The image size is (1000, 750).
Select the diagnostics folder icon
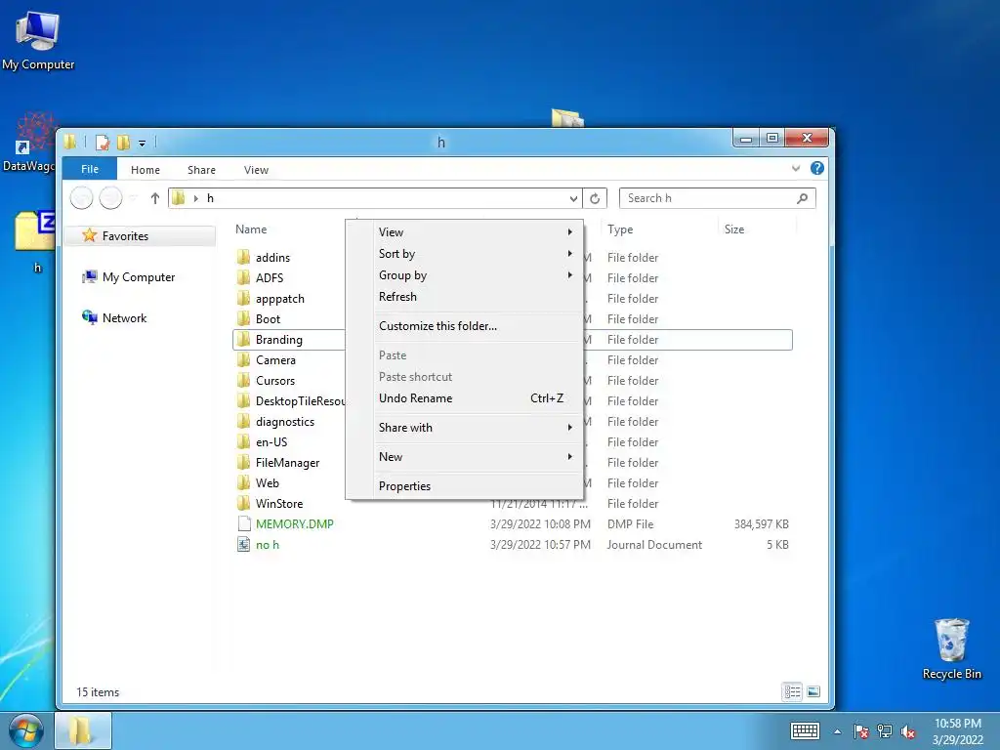[243, 422]
